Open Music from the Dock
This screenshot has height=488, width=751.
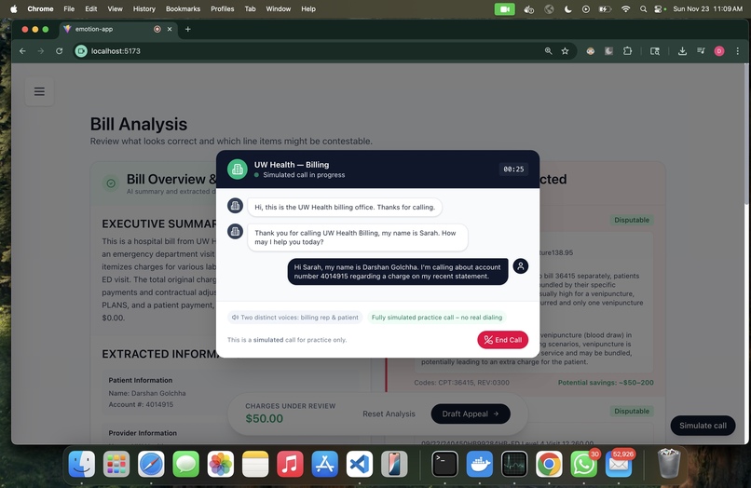(x=290, y=464)
